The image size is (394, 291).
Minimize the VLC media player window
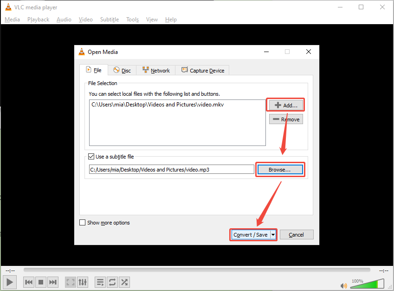pyautogui.click(x=340, y=7)
